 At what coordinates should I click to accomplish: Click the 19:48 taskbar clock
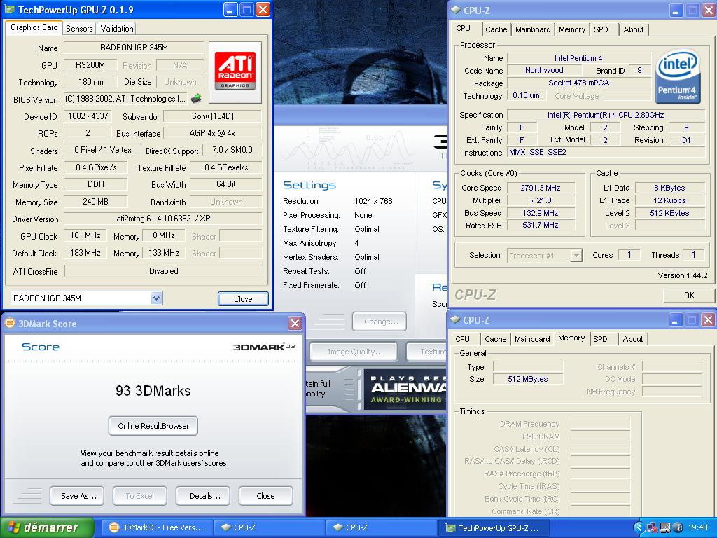pos(697,528)
